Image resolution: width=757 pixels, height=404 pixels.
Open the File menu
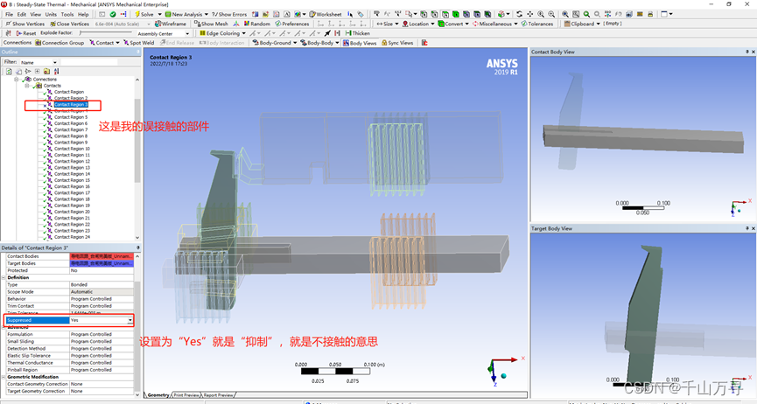pyautogui.click(x=9, y=14)
